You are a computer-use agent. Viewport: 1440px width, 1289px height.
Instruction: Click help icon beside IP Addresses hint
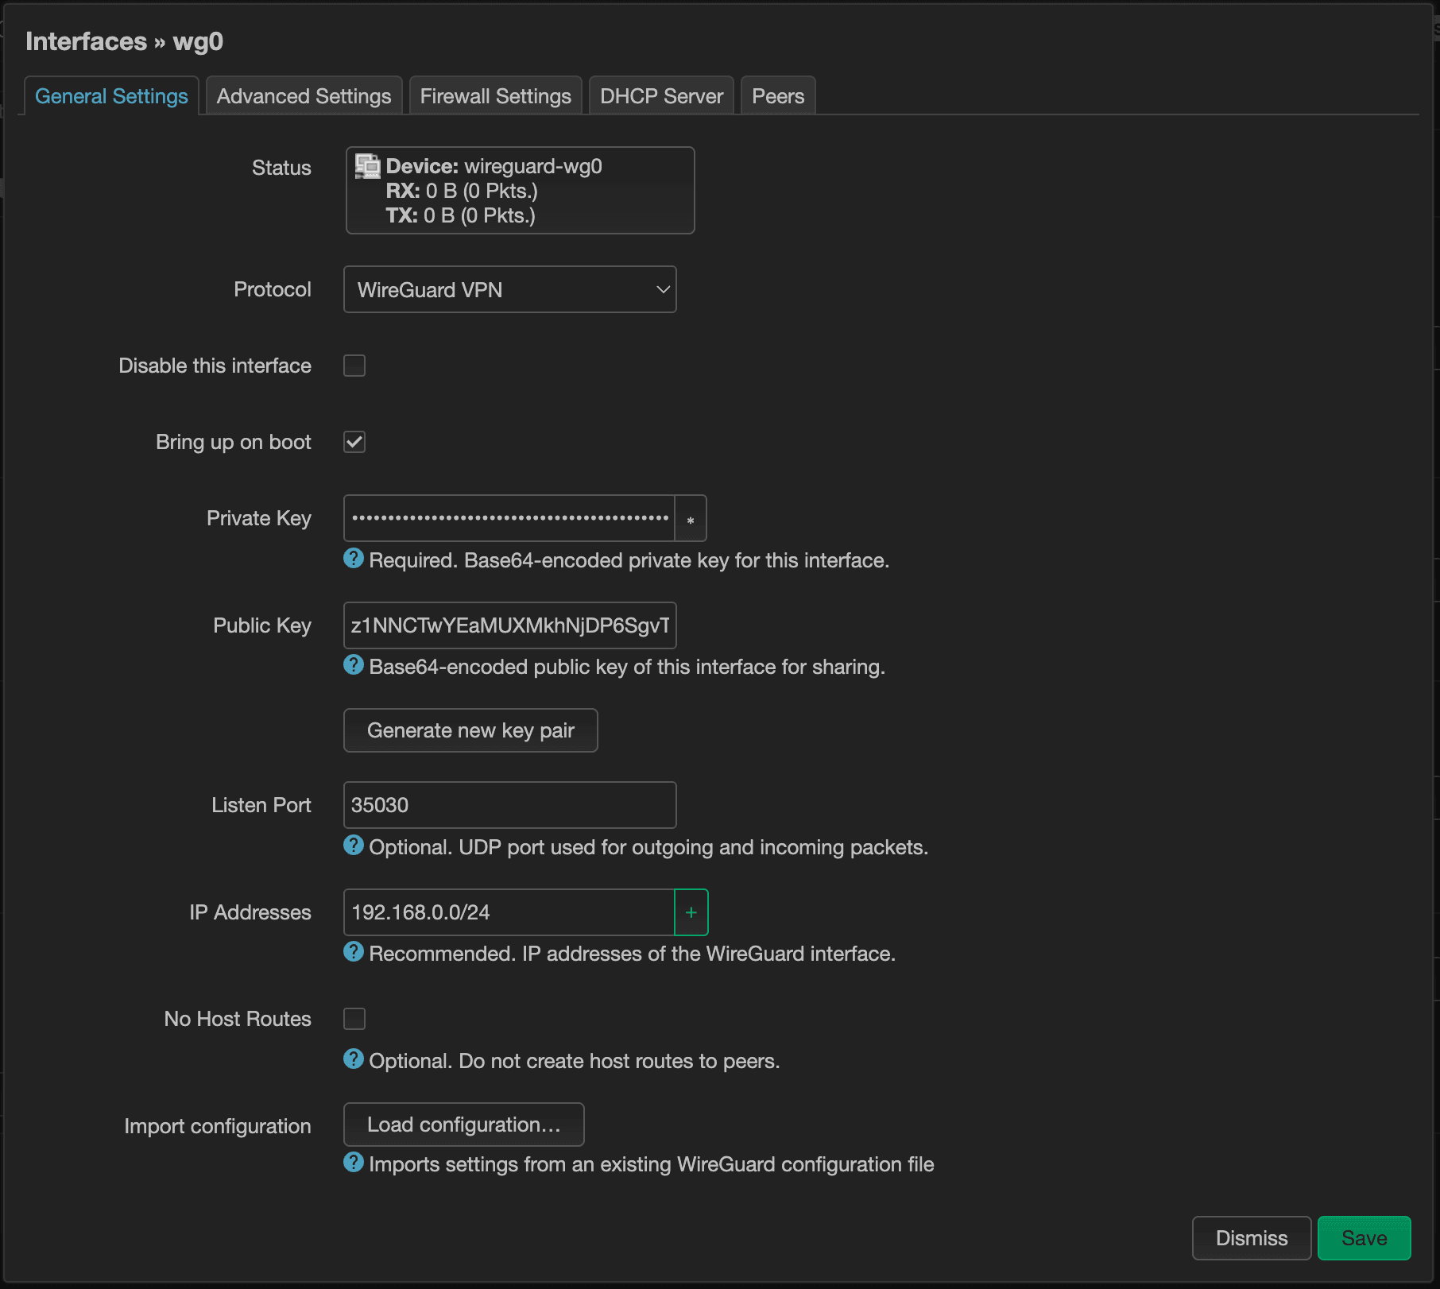(354, 952)
